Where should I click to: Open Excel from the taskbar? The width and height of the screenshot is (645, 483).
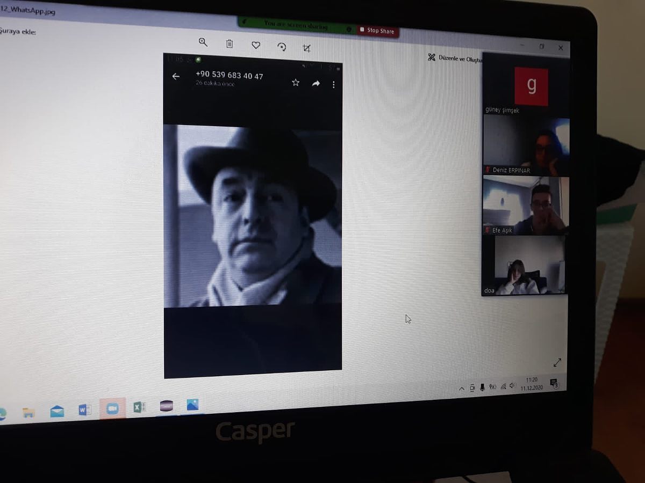coord(139,407)
